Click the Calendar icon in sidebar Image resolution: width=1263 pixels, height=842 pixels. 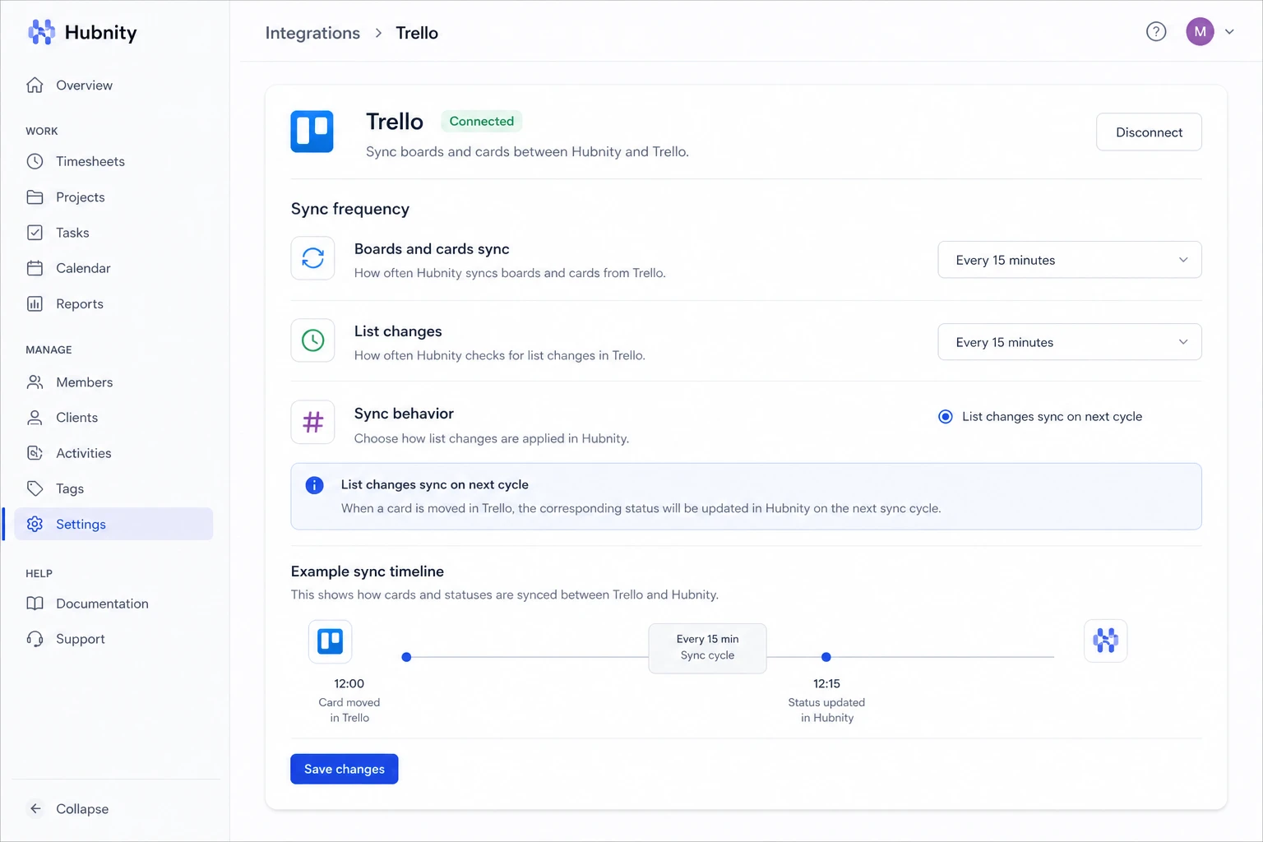35,268
